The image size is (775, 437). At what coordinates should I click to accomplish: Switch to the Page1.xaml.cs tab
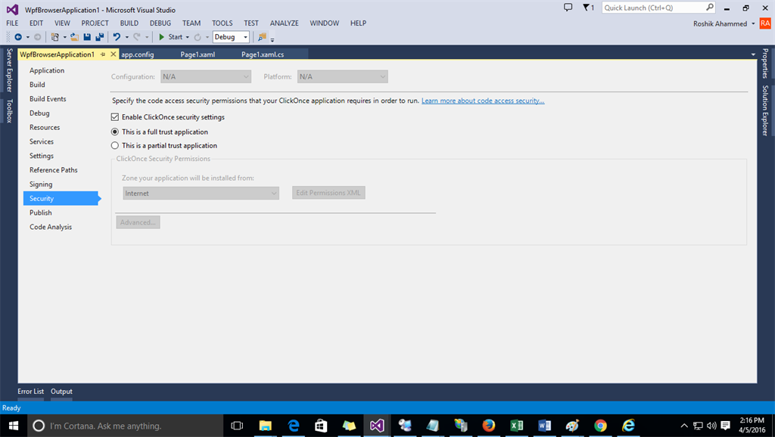point(263,54)
